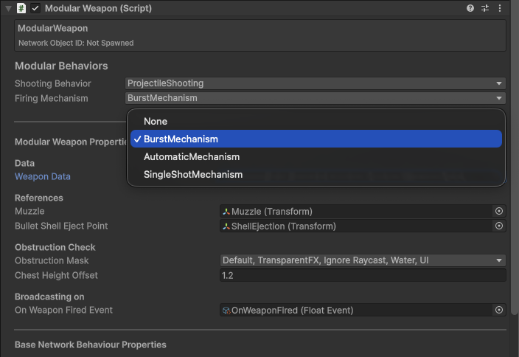Viewport: 519px width, 357px height.
Task: Select None from the mechanism list
Action: click(156, 121)
